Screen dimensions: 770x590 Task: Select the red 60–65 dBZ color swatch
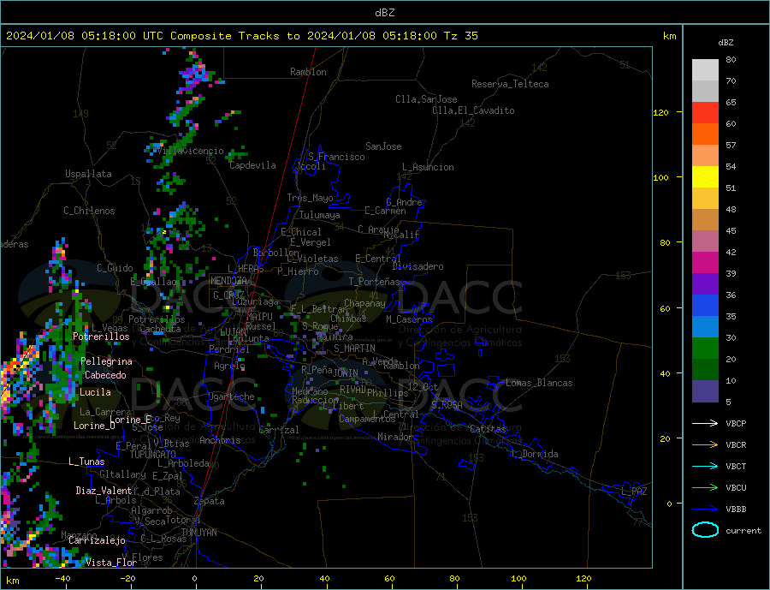click(705, 112)
